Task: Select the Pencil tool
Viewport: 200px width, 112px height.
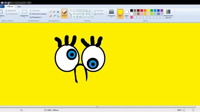Action: pyautogui.click(x=51, y=12)
